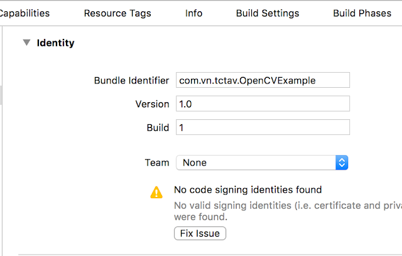Click the yellow warning triangle icon
Screen dimensions: 402x256
coord(156,193)
